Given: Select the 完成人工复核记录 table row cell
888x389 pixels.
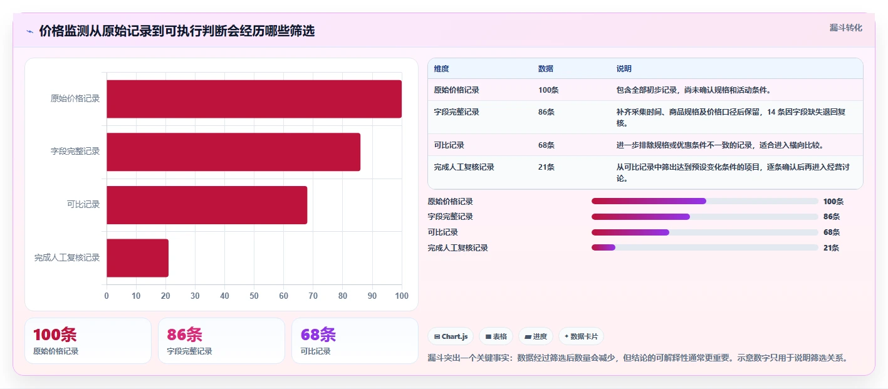Looking at the screenshot, I should click(464, 167).
